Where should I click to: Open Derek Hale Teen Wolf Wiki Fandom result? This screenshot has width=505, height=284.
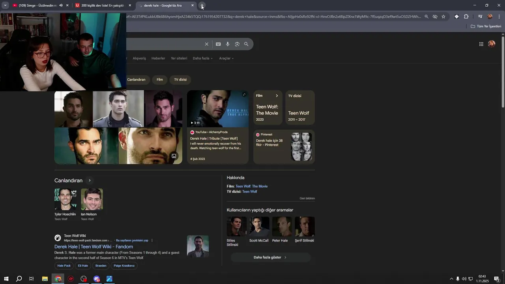coord(94,247)
